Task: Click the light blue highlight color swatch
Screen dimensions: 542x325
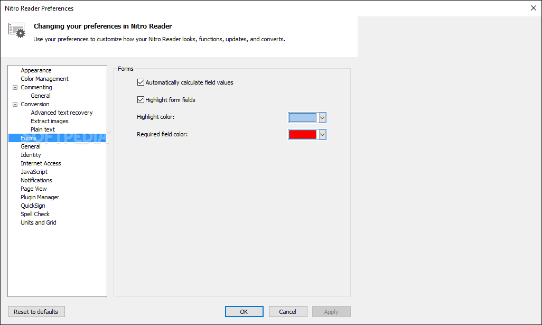Action: click(x=303, y=117)
